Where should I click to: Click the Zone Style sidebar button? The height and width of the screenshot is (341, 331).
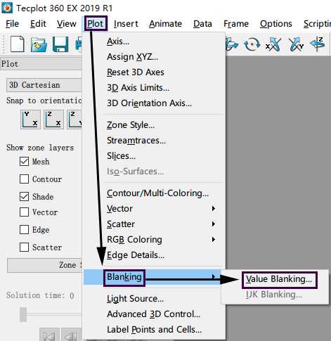(44, 265)
